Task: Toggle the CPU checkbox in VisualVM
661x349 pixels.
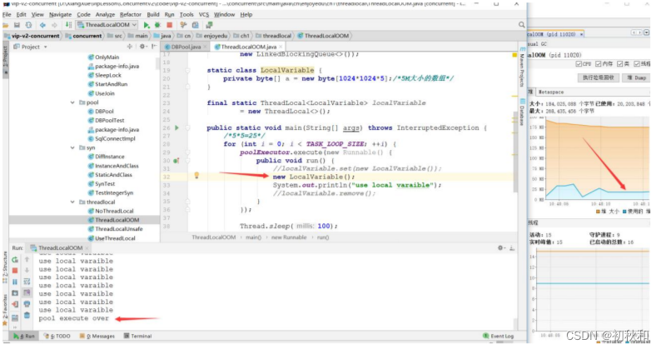Action: (579, 64)
